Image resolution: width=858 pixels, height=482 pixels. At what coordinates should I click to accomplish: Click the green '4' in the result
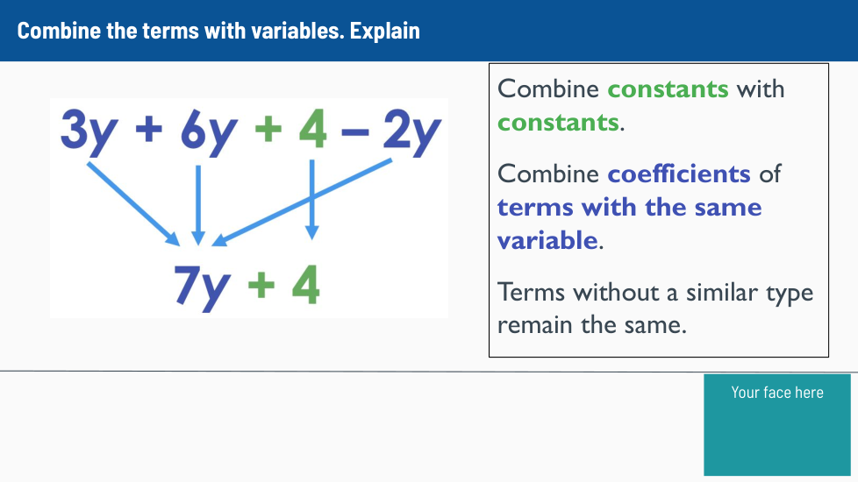305,285
